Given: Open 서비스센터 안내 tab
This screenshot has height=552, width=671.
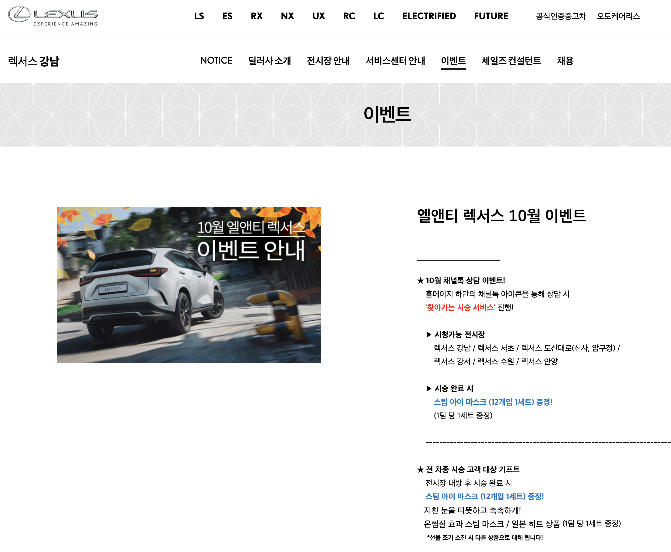Looking at the screenshot, I should pos(395,60).
